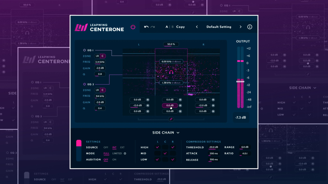Click highlighted center mid 0.0 dB field
This screenshot has width=328, height=184.
(x=170, y=105)
